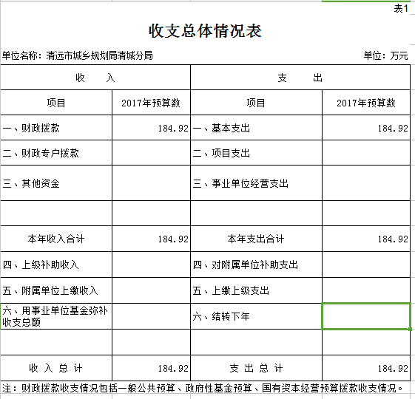415x399 pixels.
Task: Click the 收入 header cell
Action: click(95, 78)
